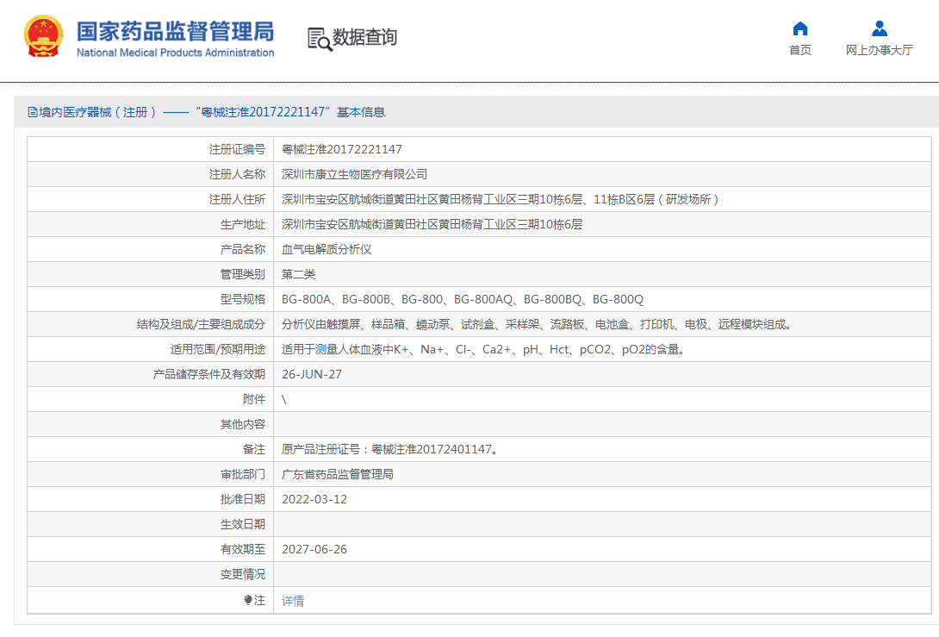The image size is (939, 637).
Task: Click the 管理类别 label
Action: [243, 274]
